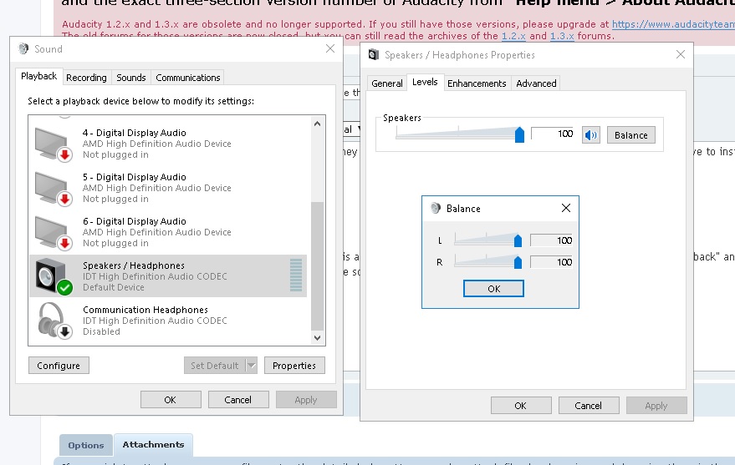Select the Communication Headphones device
Image resolution: width=735 pixels, height=465 pixels.
tap(168, 321)
